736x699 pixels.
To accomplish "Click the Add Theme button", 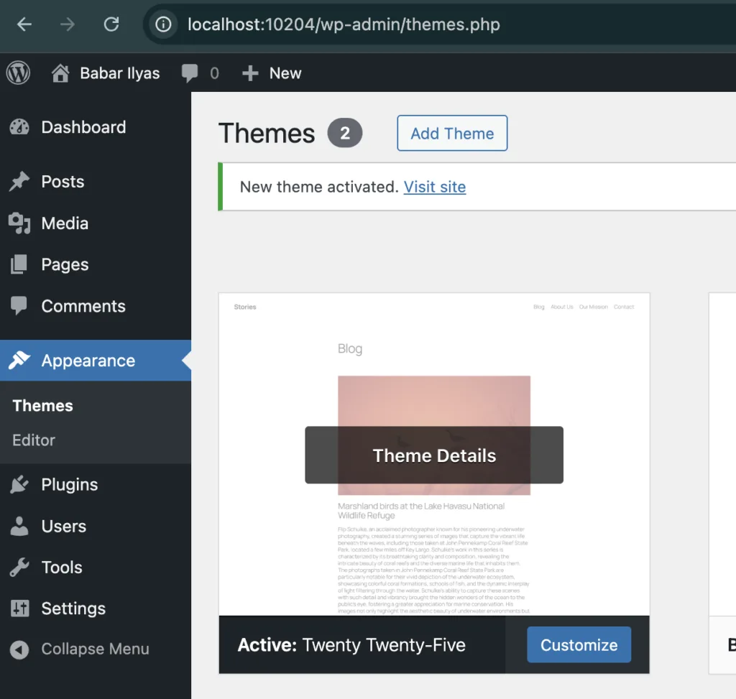I will pyautogui.click(x=451, y=133).
